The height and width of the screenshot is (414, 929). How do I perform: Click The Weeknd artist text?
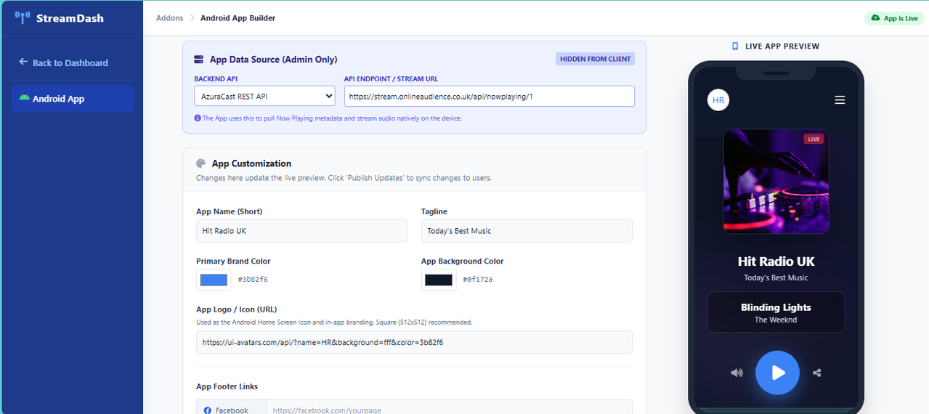pyautogui.click(x=776, y=320)
